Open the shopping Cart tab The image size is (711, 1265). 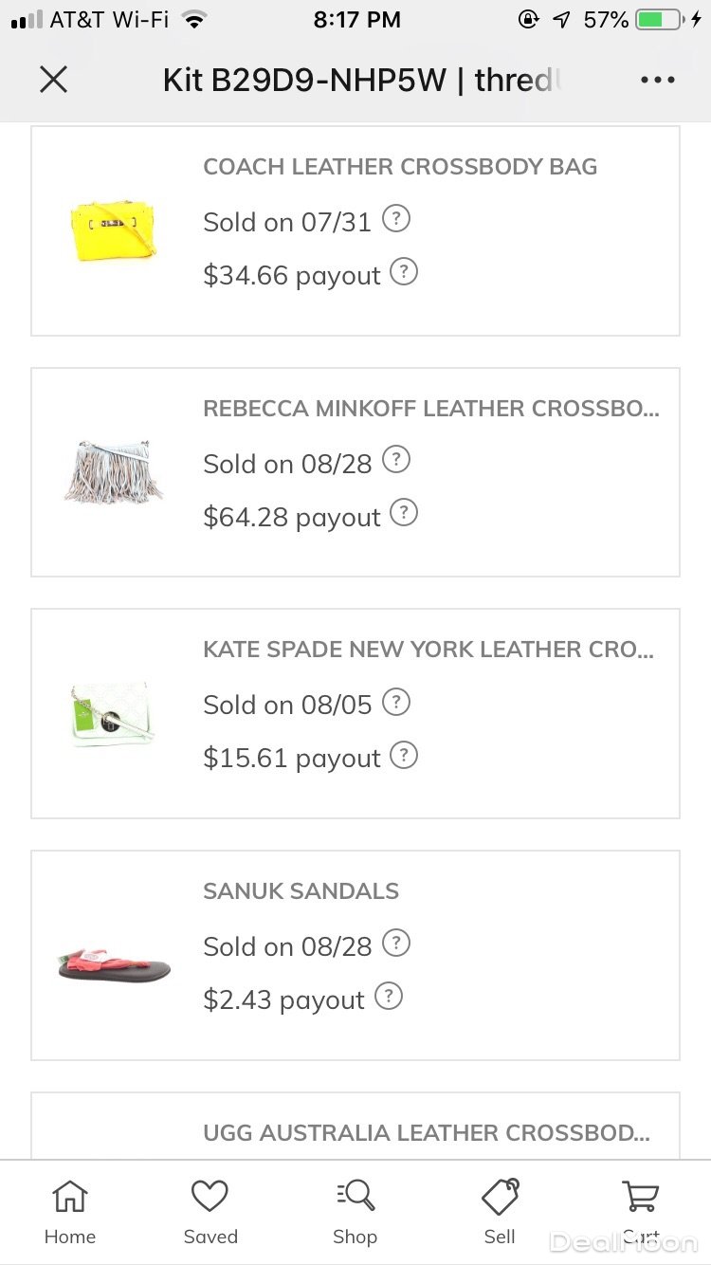tap(641, 1212)
